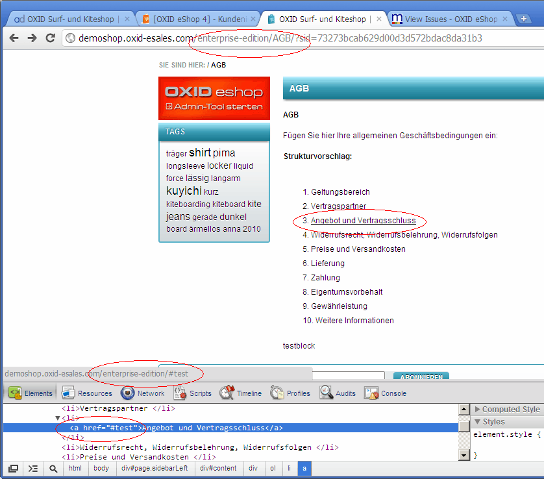Select the highlighted a breadcrumb

304,468
